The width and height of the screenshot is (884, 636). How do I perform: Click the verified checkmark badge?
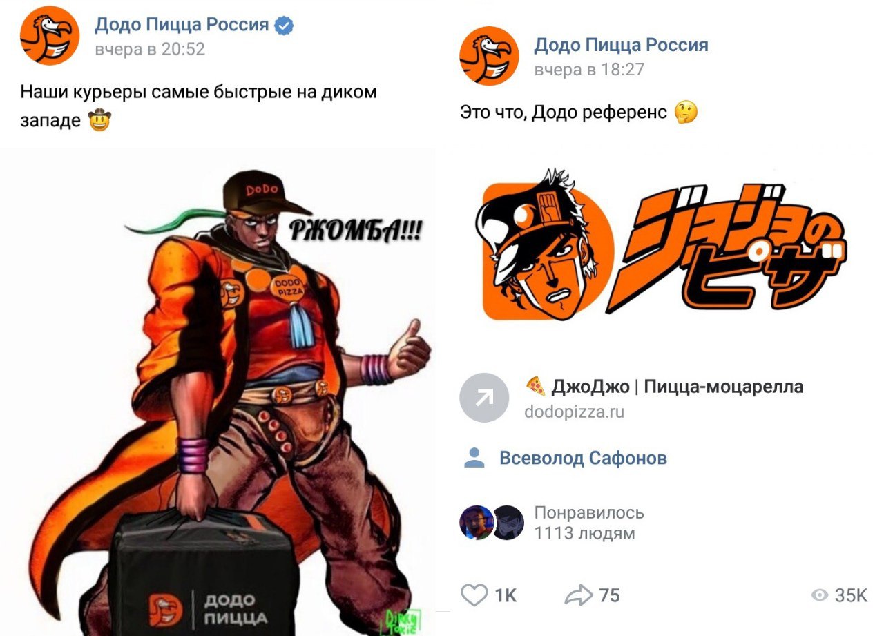point(285,26)
